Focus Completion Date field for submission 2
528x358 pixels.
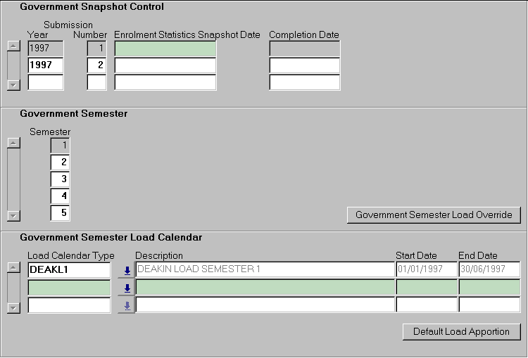[304, 65]
